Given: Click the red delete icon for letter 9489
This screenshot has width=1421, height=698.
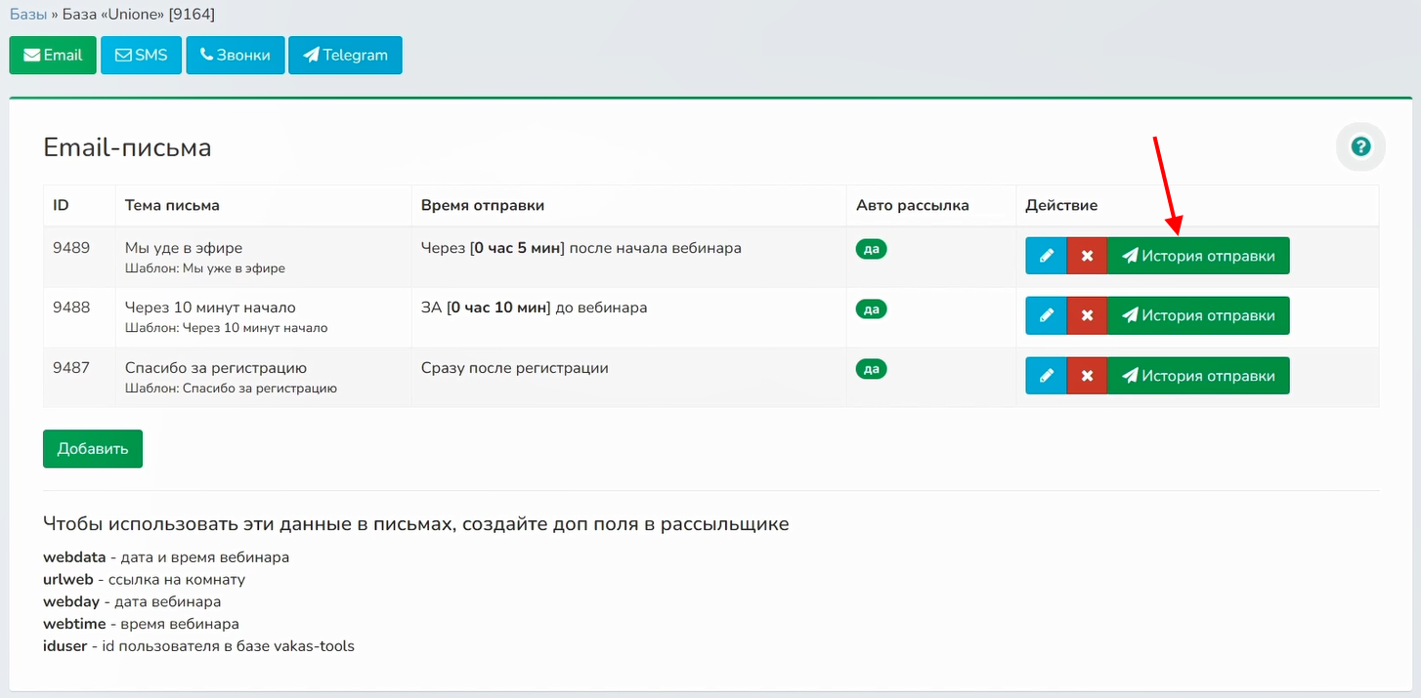Looking at the screenshot, I should [x=1087, y=256].
